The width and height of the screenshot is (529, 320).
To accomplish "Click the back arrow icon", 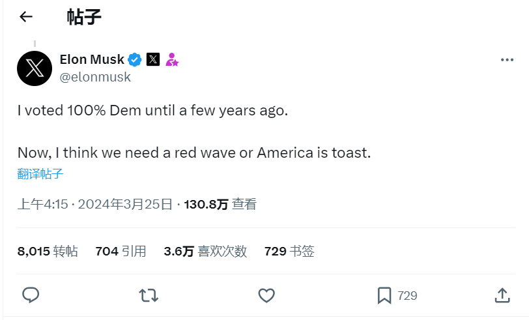I will click(x=26, y=17).
